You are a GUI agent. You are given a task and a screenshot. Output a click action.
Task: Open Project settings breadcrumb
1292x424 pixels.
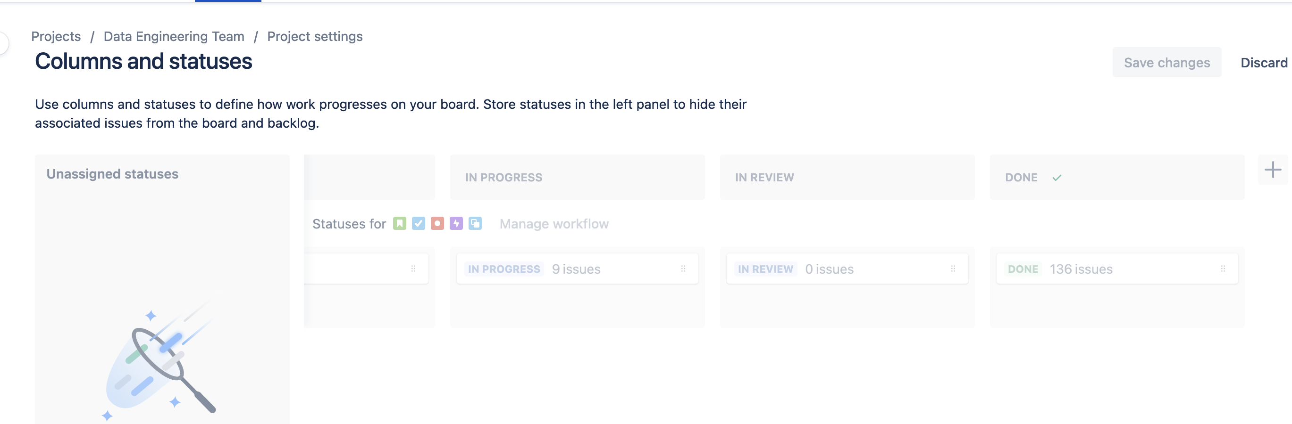[314, 37]
